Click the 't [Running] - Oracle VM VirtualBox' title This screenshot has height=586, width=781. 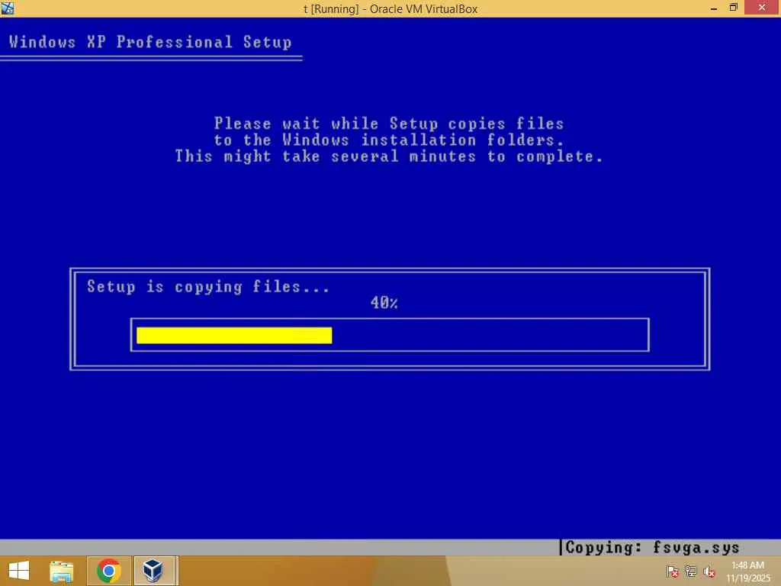[x=390, y=9]
